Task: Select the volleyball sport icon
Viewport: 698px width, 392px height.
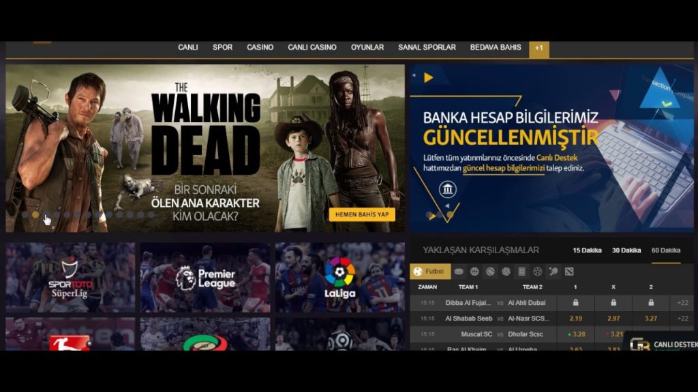Action: (x=506, y=272)
